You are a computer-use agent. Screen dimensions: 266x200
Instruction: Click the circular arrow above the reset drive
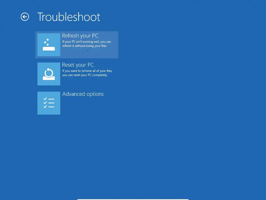[x=49, y=72]
